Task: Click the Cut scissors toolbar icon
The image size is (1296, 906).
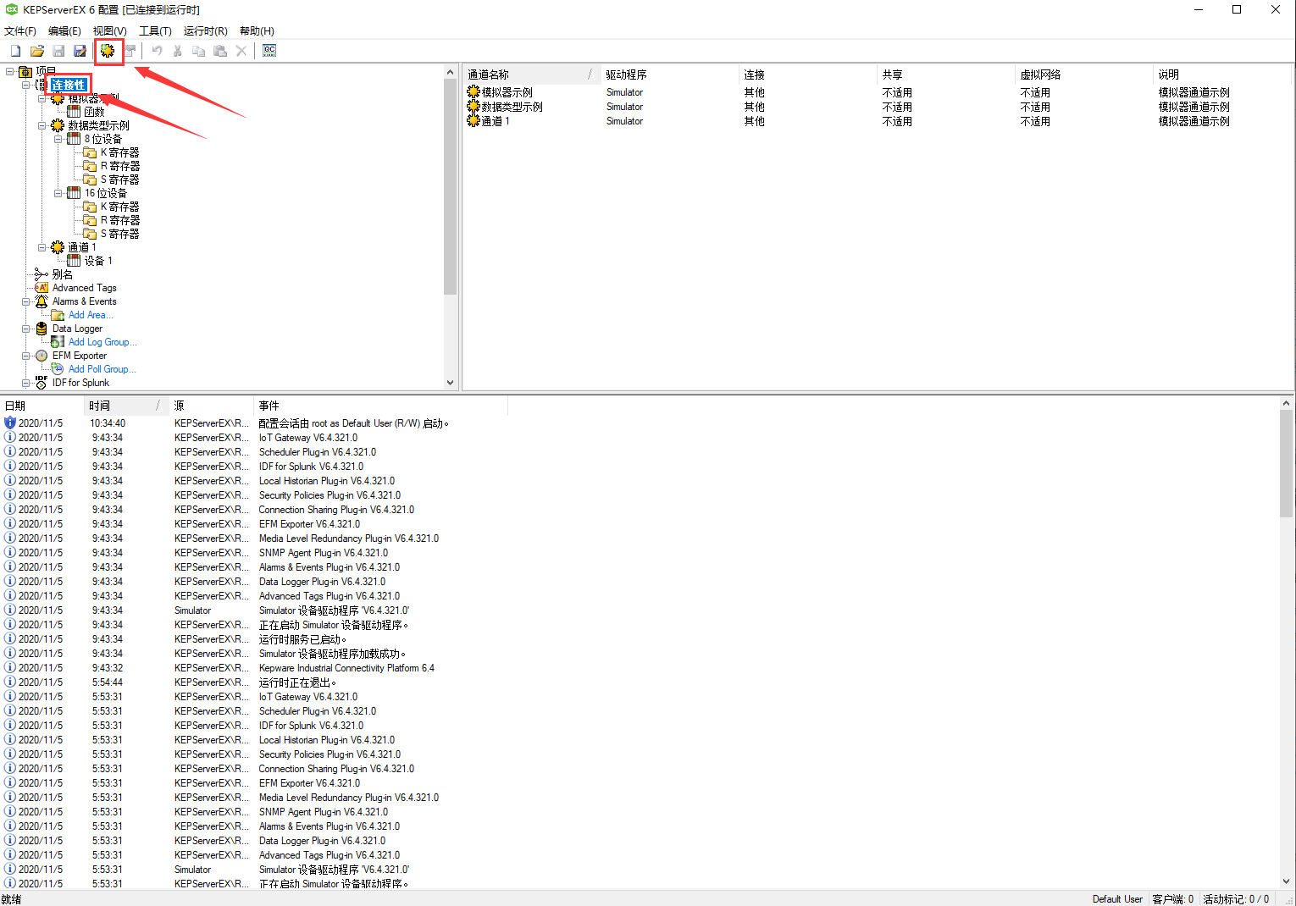Action: [x=178, y=51]
